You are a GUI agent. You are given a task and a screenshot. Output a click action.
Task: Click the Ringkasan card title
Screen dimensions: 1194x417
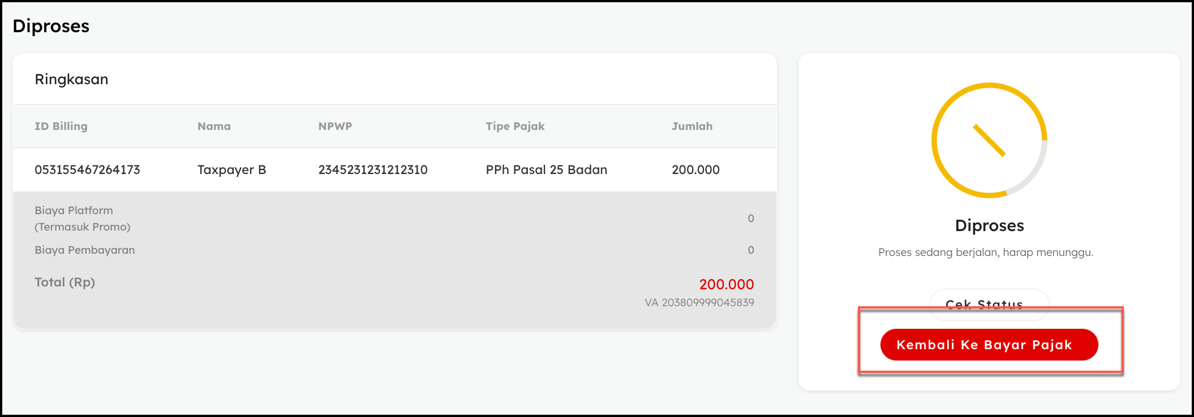tap(71, 79)
